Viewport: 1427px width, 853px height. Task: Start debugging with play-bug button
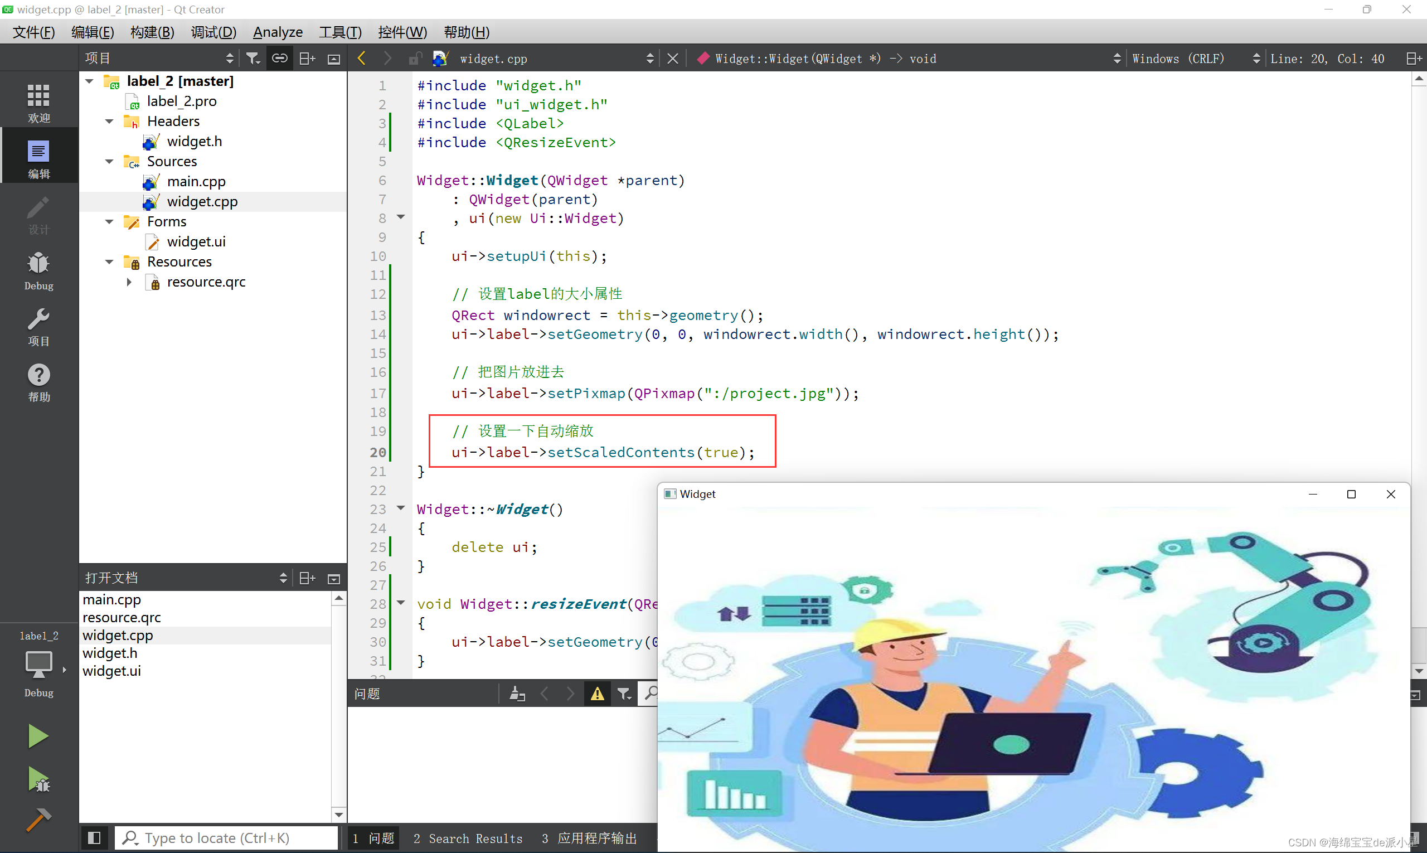[x=38, y=779]
